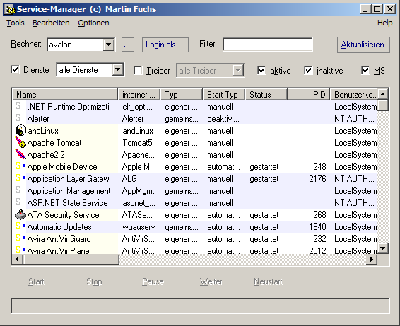Select the Apache Tomcat row name

point(54,143)
